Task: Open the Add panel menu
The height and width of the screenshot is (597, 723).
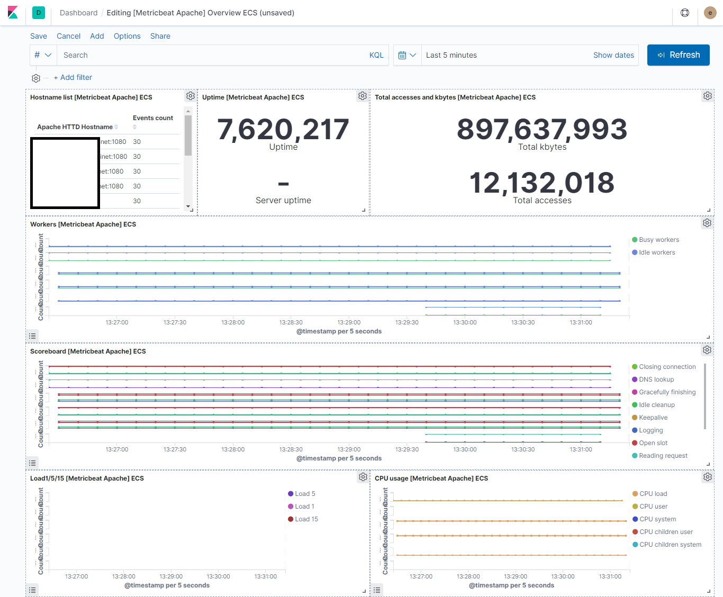Action: [97, 36]
